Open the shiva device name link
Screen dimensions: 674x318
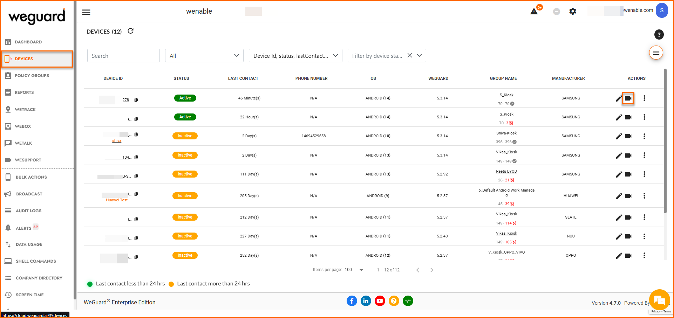(x=117, y=141)
